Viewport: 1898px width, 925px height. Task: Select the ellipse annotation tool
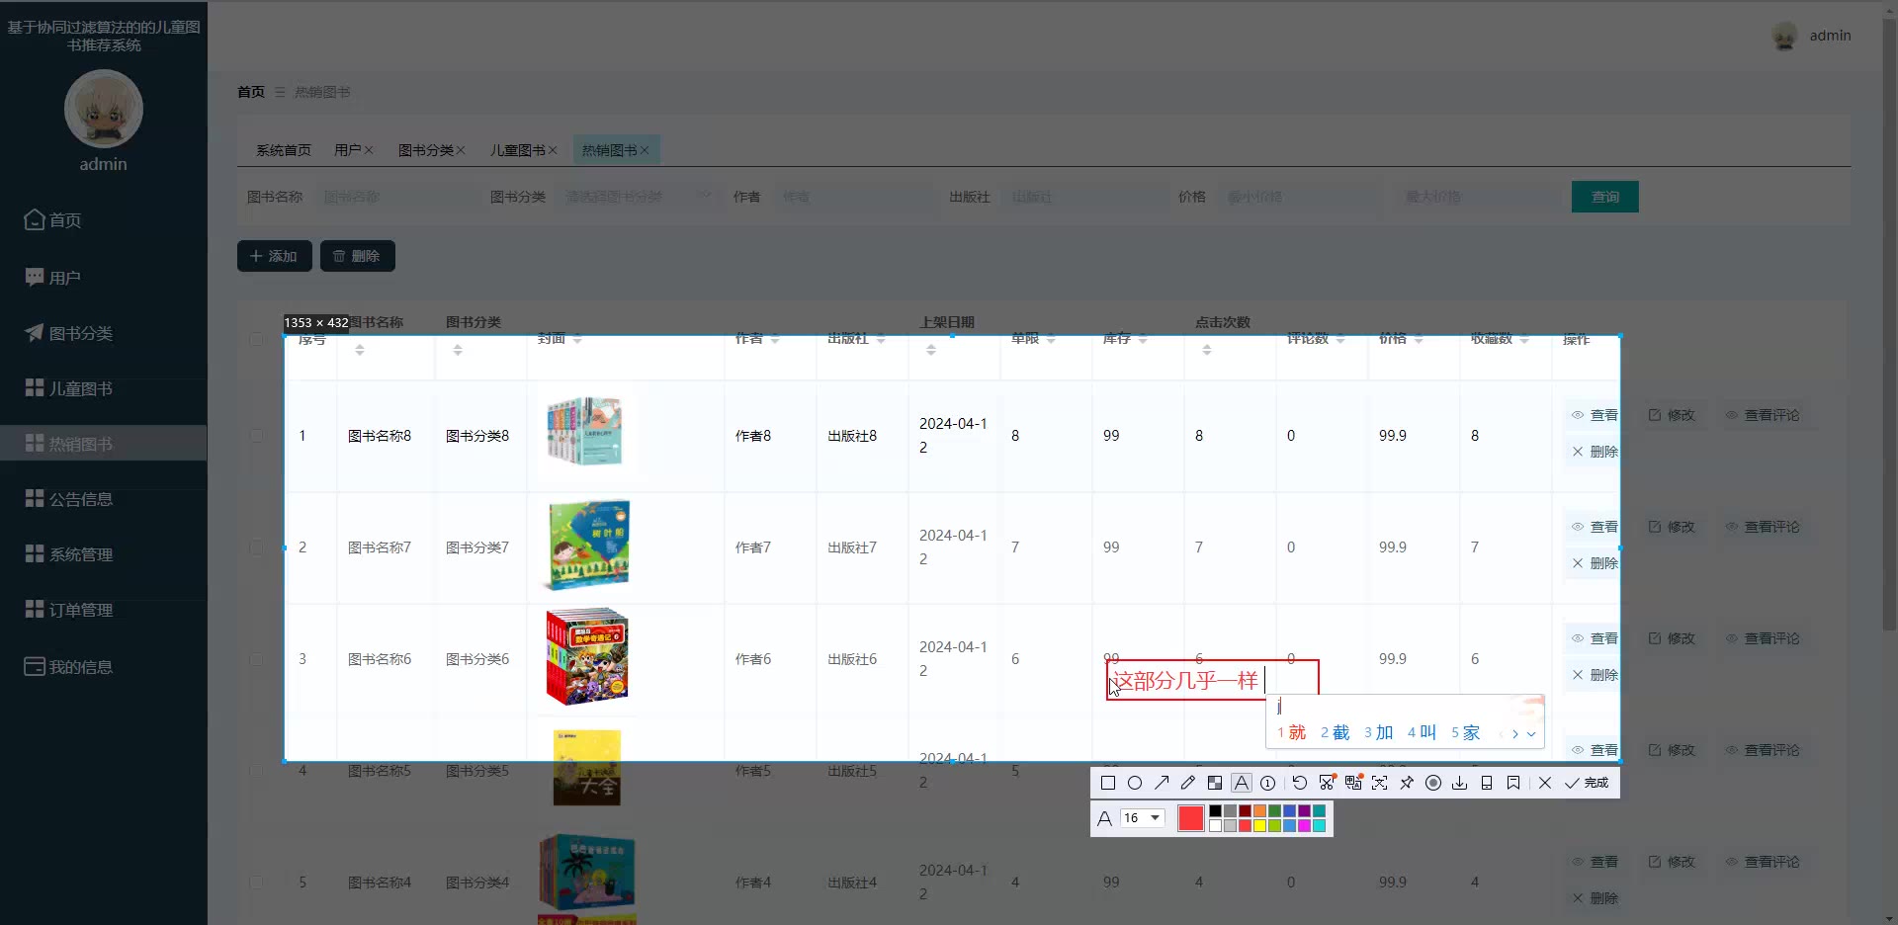[1135, 783]
